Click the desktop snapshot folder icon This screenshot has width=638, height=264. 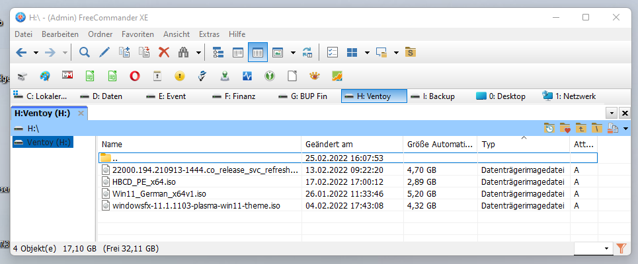pyautogui.click(x=381, y=52)
